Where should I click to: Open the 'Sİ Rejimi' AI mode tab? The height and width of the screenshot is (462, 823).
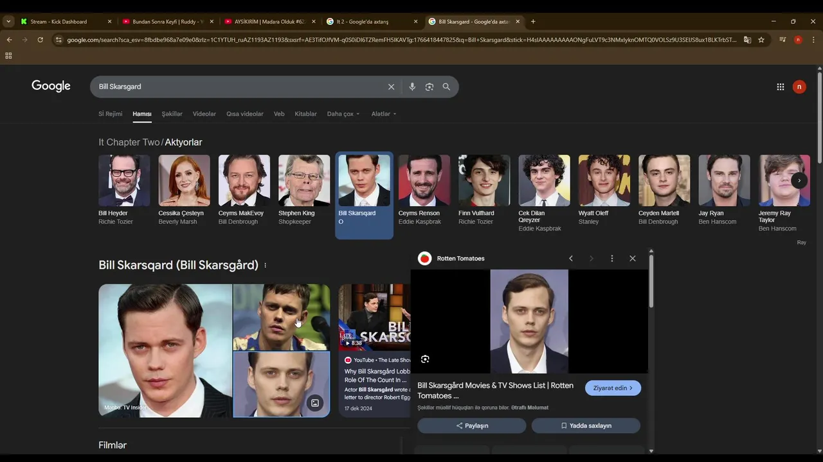(110, 114)
